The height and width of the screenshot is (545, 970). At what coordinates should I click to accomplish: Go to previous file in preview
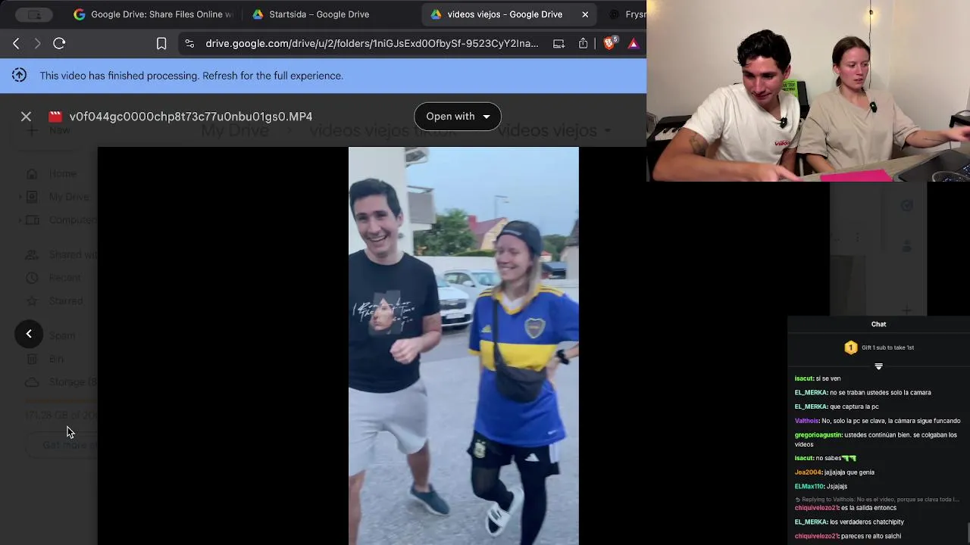click(x=29, y=334)
